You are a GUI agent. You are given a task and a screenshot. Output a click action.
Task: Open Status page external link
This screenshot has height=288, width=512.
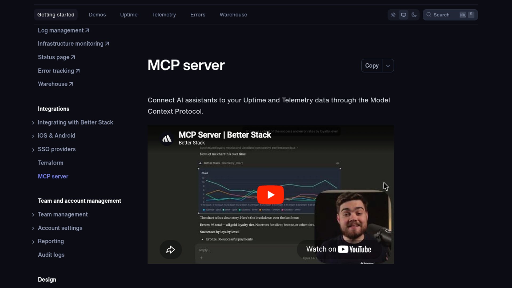57,57
